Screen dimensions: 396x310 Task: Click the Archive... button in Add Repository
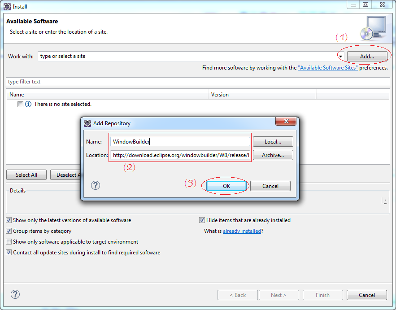point(273,155)
